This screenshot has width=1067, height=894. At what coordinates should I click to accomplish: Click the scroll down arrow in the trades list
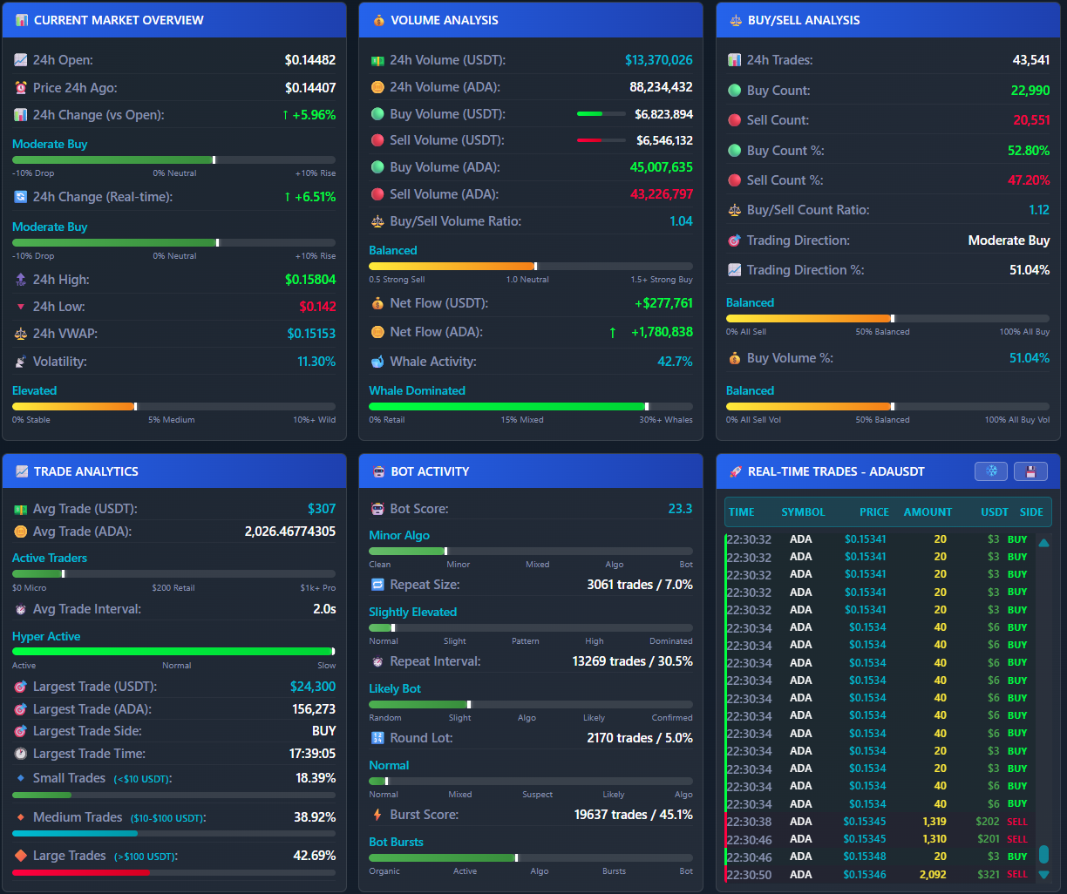1043,875
